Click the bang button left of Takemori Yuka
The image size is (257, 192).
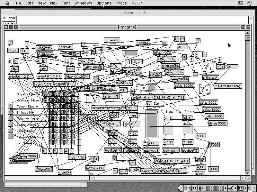point(10,118)
